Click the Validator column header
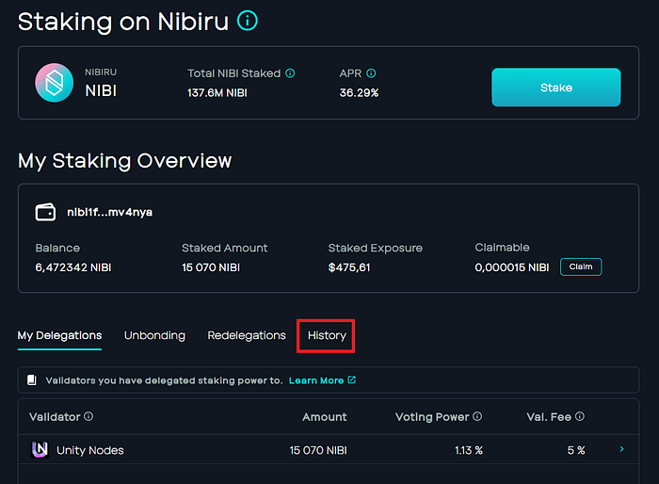Viewport: 659px width, 484px height. coord(55,417)
